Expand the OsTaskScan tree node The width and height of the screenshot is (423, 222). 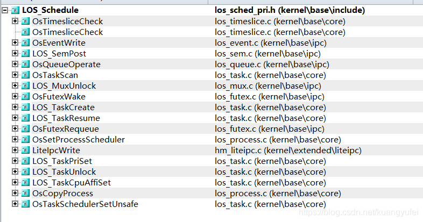coord(15,75)
